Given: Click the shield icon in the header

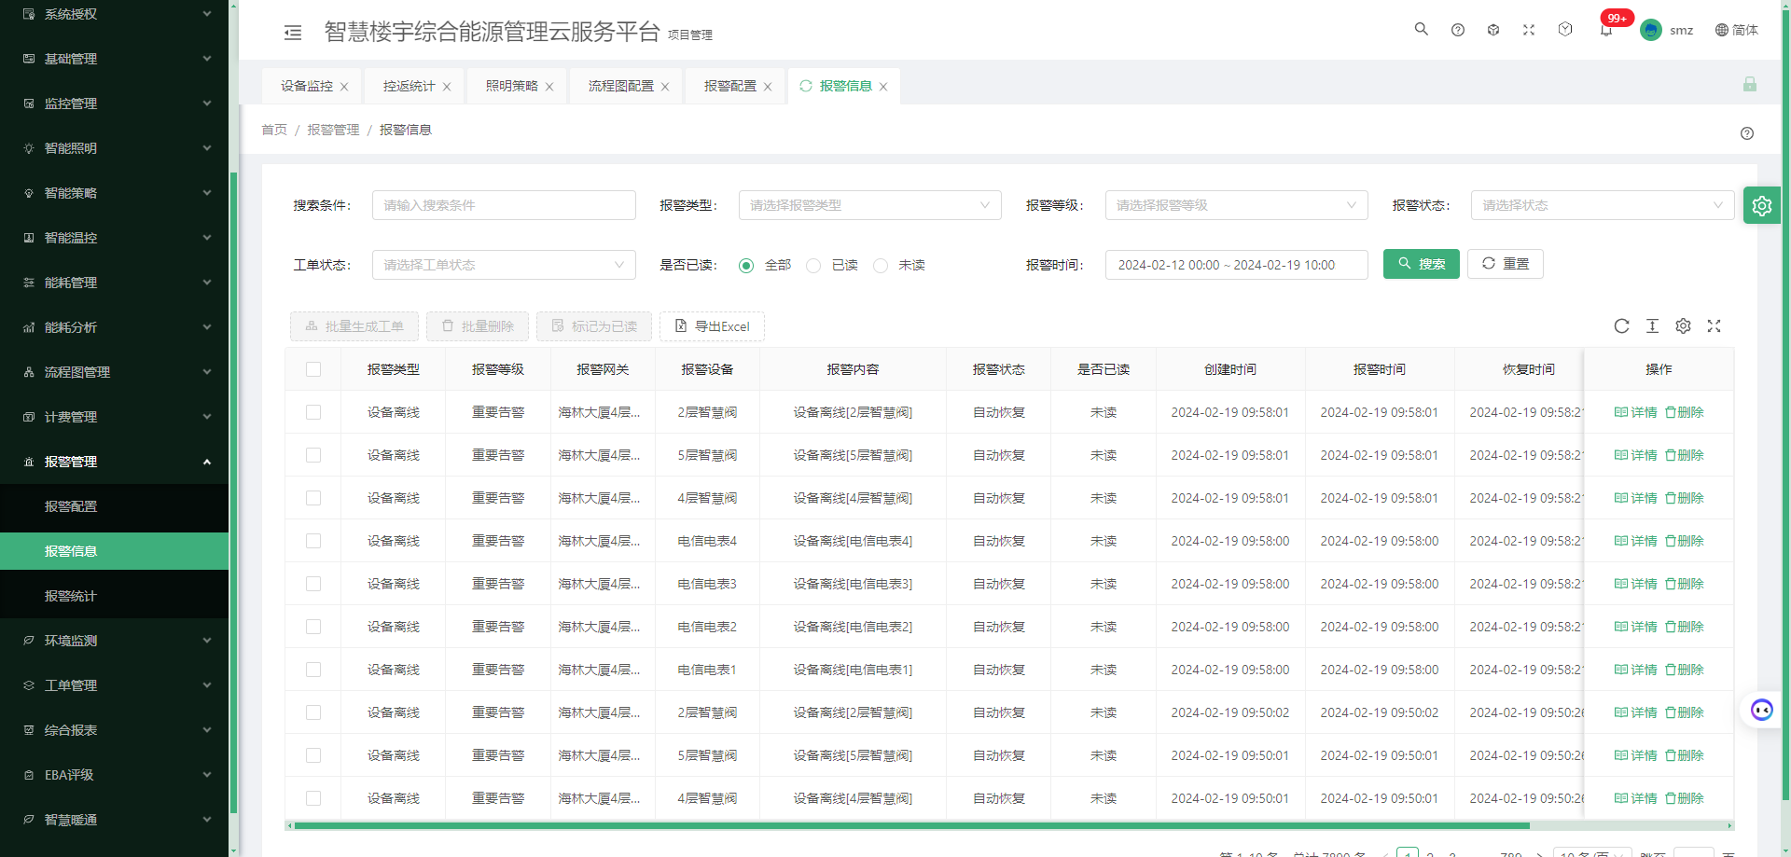Looking at the screenshot, I should click(1565, 30).
